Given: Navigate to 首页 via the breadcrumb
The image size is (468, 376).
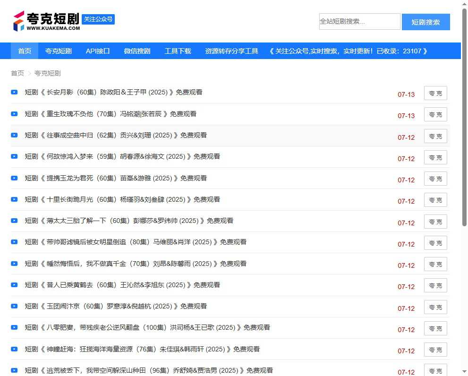Looking at the screenshot, I should [17, 73].
